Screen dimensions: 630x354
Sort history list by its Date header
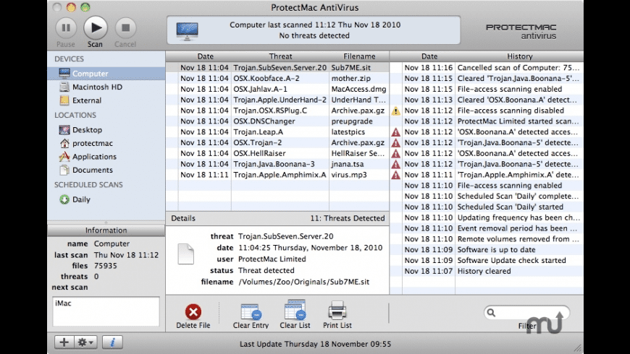point(429,56)
